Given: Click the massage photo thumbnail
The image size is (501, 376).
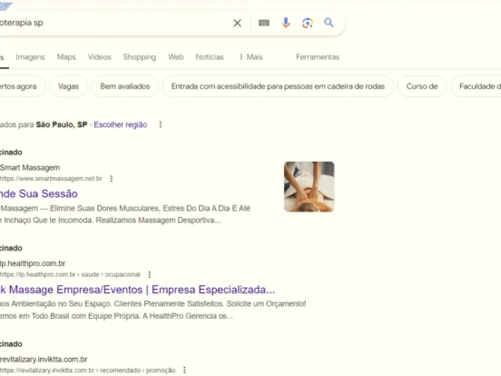Looking at the screenshot, I should [x=309, y=187].
